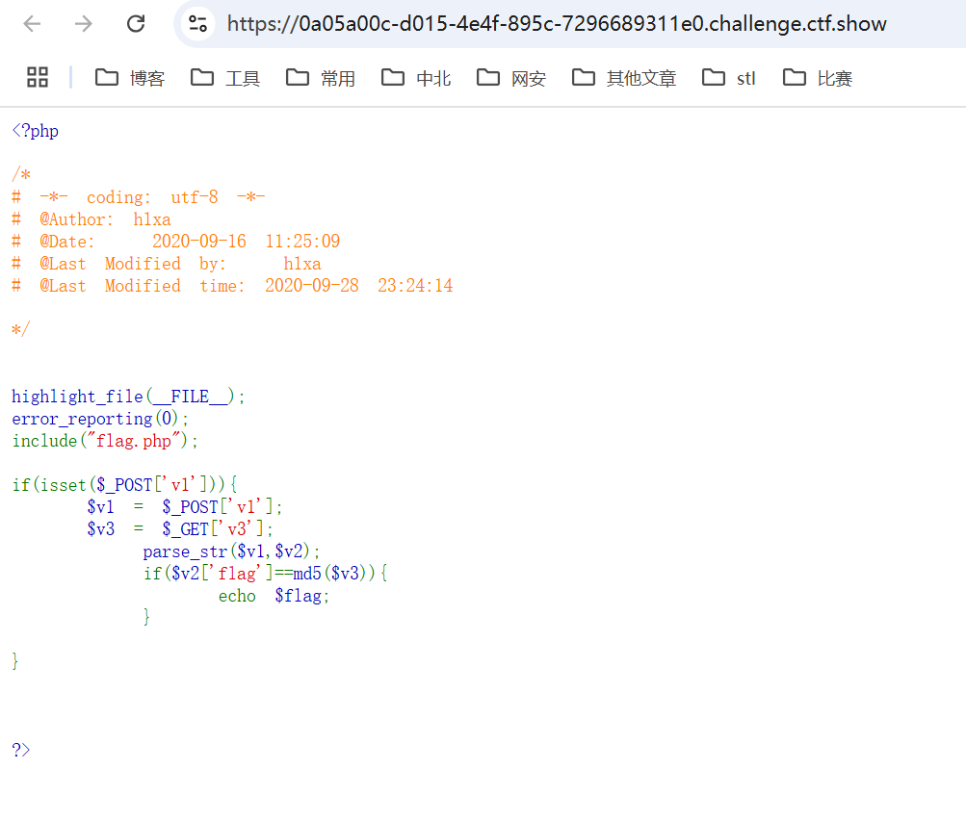Screen dimensions: 966x821
Task: Open the 比赛 bookmark folder
Action: tap(818, 78)
